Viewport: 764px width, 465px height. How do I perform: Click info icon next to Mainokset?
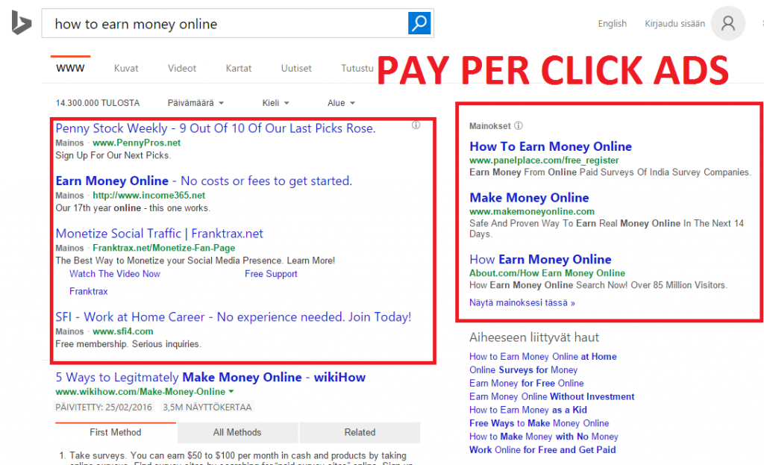519,125
